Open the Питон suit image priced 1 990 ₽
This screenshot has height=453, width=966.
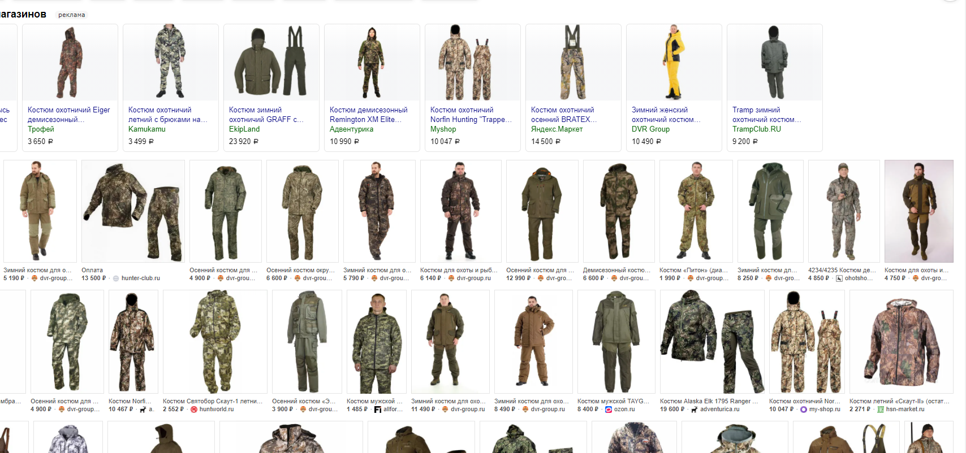(x=696, y=211)
